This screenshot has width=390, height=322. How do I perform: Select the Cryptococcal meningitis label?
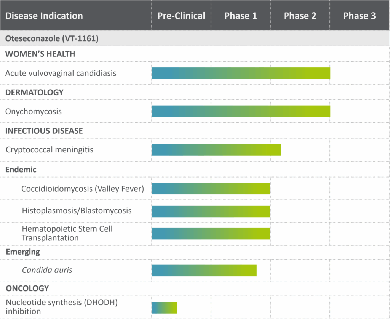50,150
